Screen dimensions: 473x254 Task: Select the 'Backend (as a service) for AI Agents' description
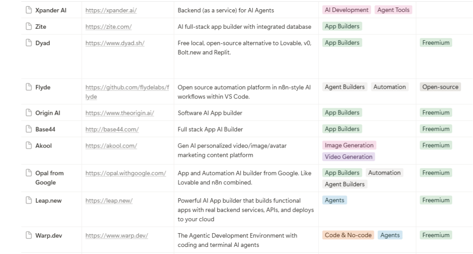point(226,10)
